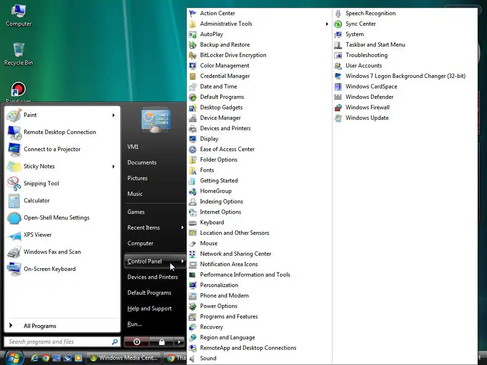Launch On-Screen Keyboard
Screen dimensions: 487x365
click(62, 269)
